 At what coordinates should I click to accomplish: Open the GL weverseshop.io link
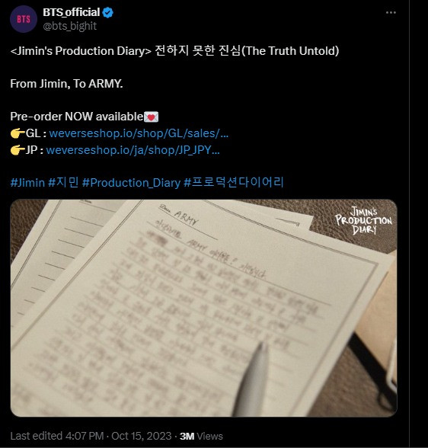point(139,133)
